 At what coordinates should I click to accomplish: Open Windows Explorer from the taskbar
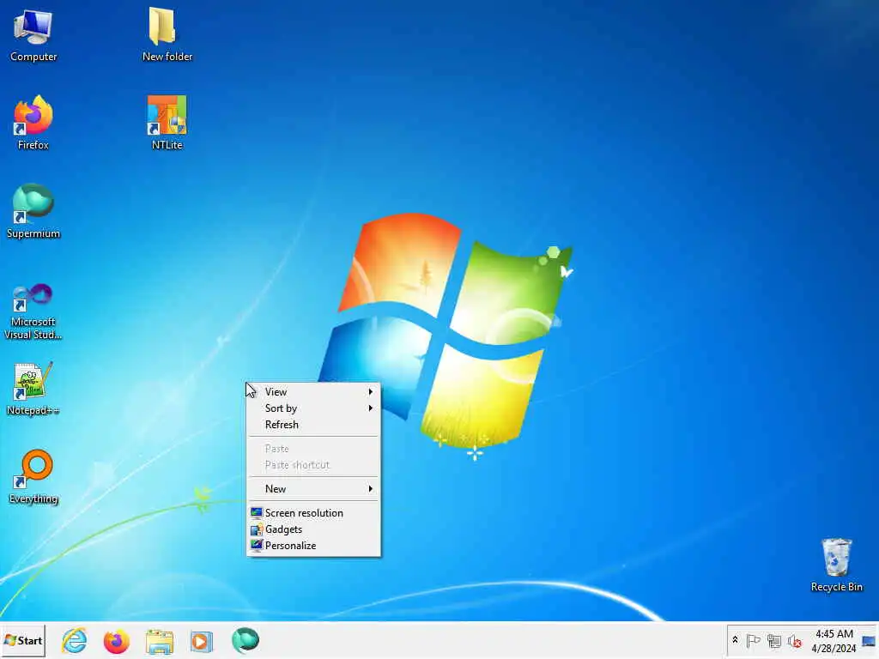point(160,640)
